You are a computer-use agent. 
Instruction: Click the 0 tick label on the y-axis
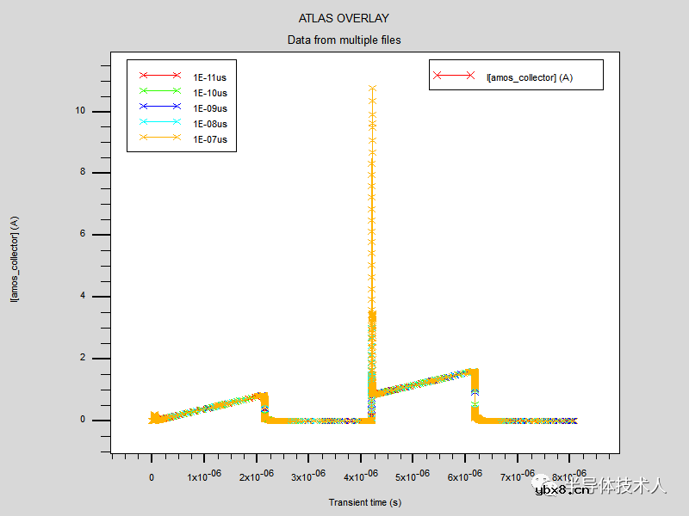click(x=83, y=421)
